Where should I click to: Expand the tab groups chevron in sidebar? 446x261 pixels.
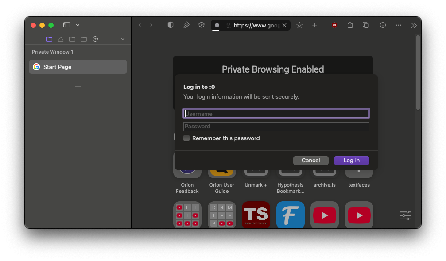pos(123,39)
